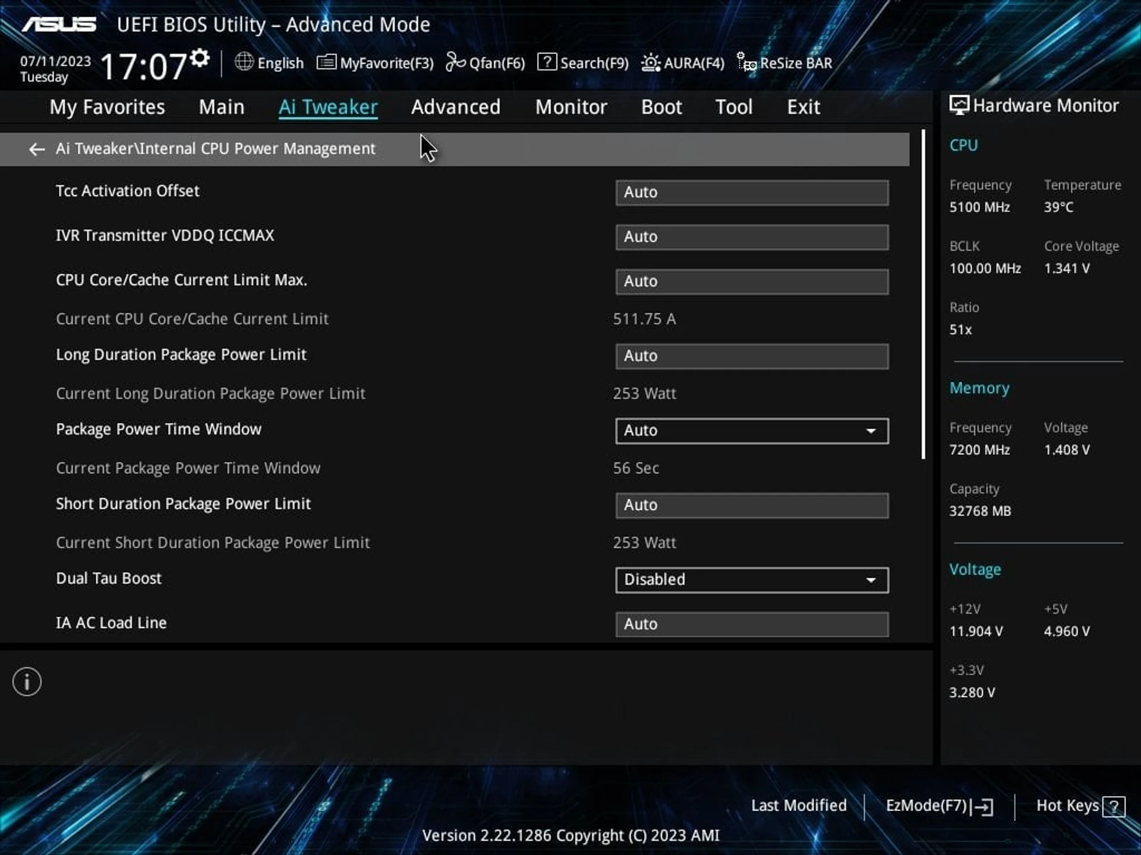Click the 56 Sec time window value
The width and height of the screenshot is (1141, 855).
(x=636, y=468)
